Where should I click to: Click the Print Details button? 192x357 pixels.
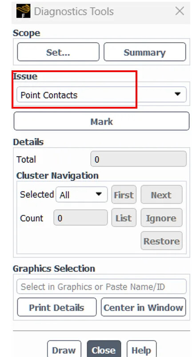57,307
